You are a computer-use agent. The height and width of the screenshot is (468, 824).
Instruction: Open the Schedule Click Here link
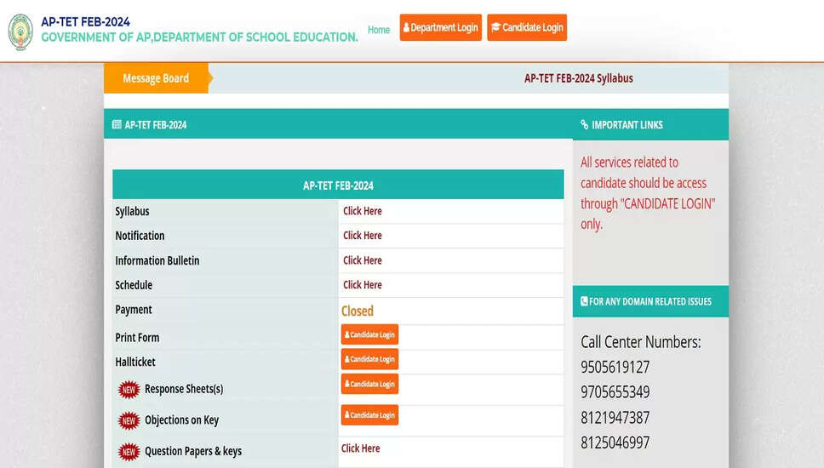click(363, 285)
